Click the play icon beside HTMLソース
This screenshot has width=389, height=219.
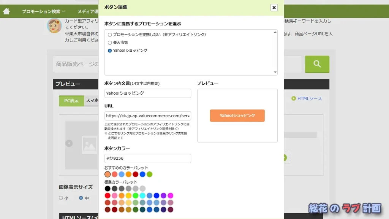pos(294,98)
